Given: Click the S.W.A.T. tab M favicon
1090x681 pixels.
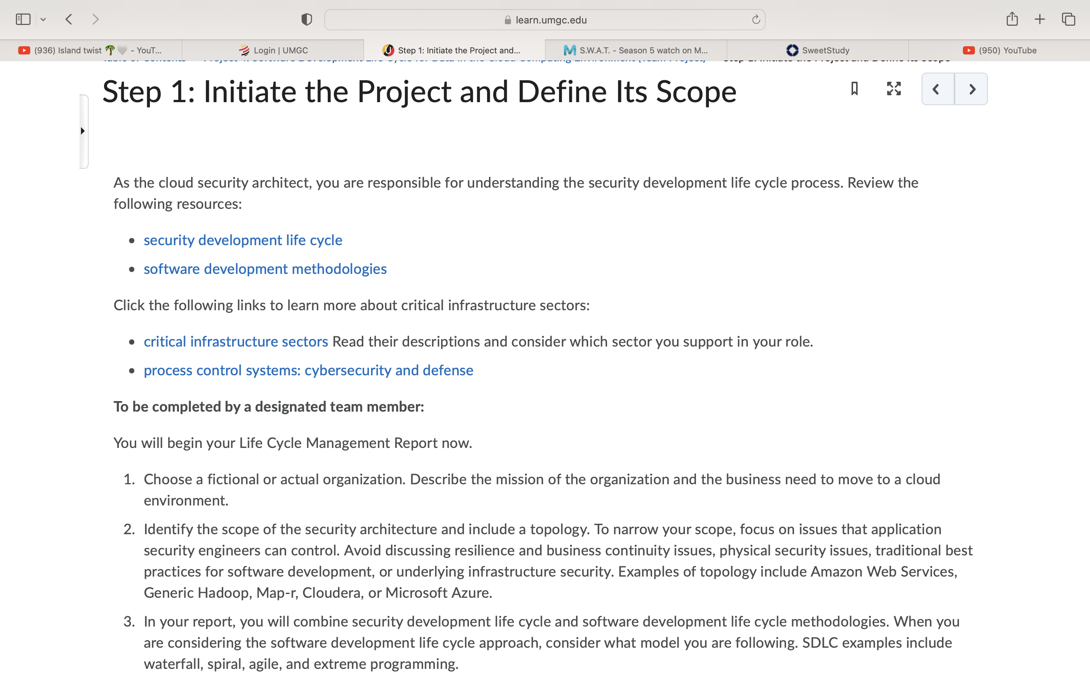Looking at the screenshot, I should (569, 50).
